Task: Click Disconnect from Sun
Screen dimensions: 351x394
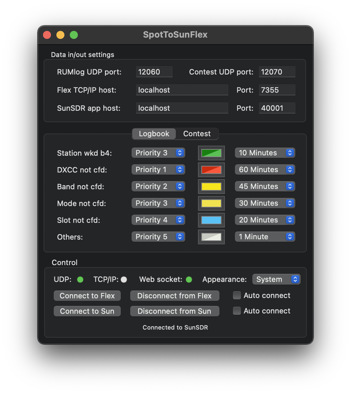Action: click(x=174, y=311)
